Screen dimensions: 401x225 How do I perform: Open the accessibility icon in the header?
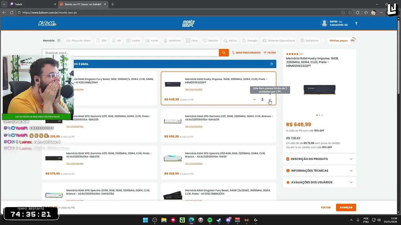[356, 23]
